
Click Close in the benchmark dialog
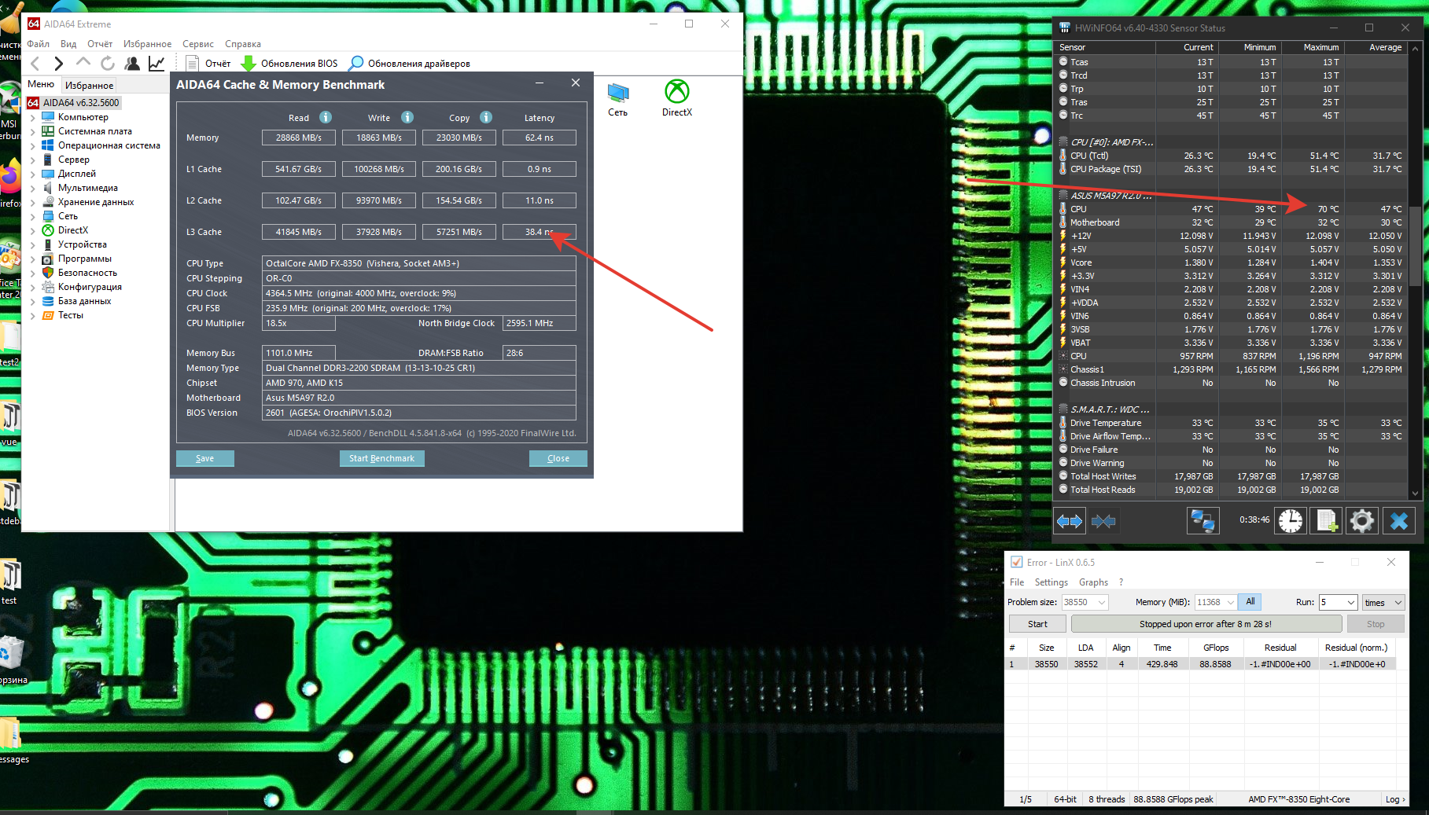pyautogui.click(x=558, y=458)
